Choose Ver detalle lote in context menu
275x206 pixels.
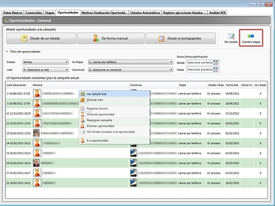114,94
